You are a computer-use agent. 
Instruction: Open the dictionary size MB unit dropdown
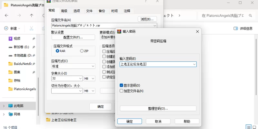89,79
